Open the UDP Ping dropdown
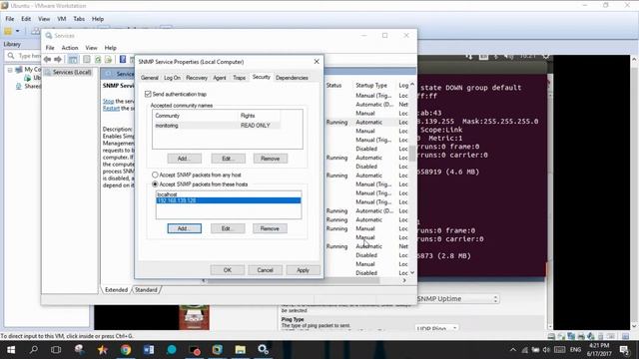 (437, 328)
